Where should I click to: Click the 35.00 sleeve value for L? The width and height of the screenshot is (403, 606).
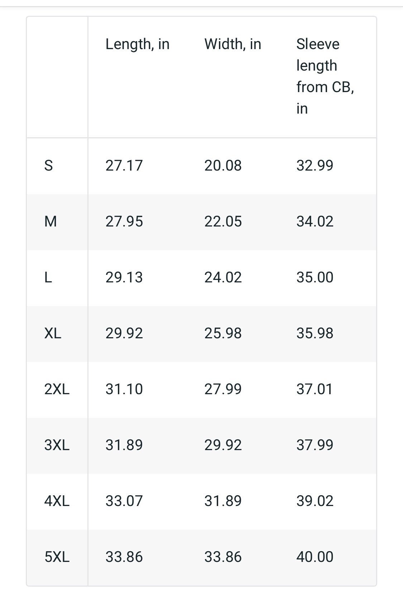[315, 277]
